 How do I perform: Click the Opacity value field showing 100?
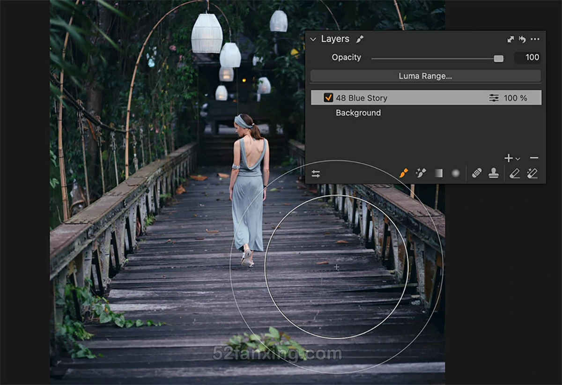pyautogui.click(x=527, y=58)
